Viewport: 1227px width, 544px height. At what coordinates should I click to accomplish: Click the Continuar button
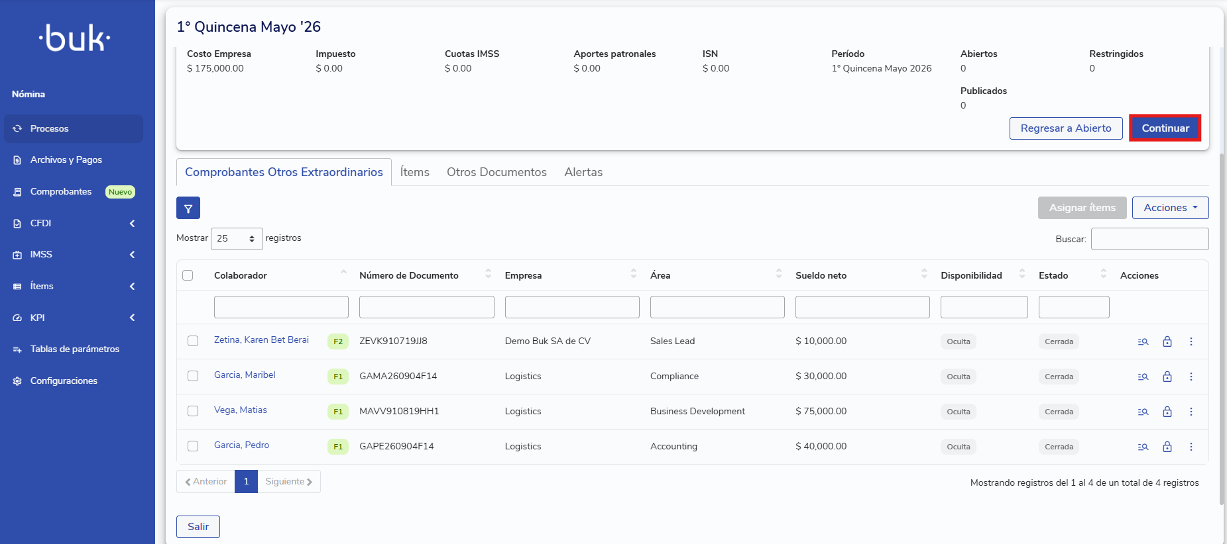tap(1165, 128)
